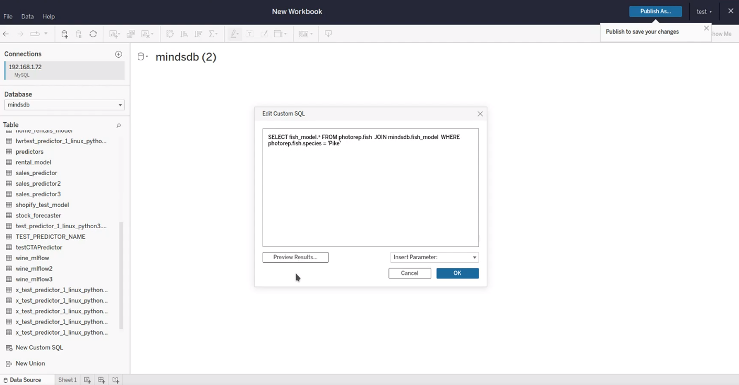739x385 pixels.
Task: Open the Replay speed dropdown arrow
Action: point(46,34)
